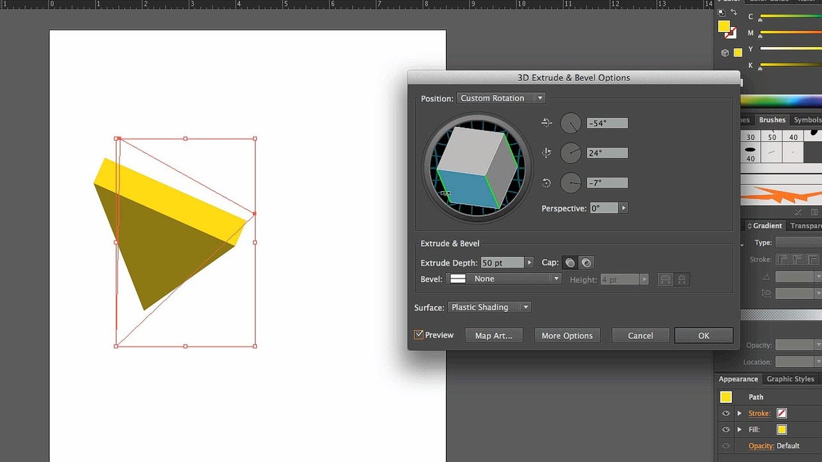Click the Bevel Extent In icon
The width and height of the screenshot is (822, 462).
pyautogui.click(x=681, y=279)
